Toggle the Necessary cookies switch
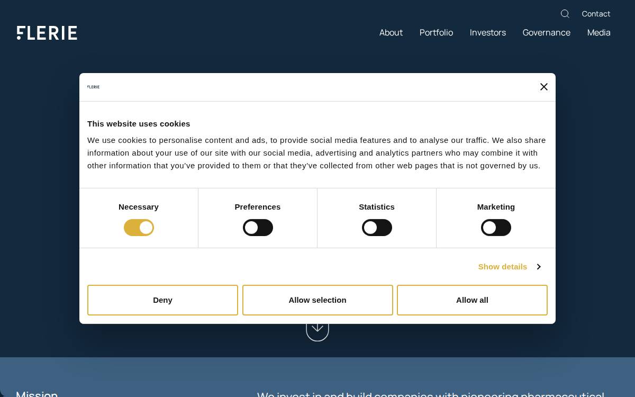635x397 pixels. coord(139,228)
